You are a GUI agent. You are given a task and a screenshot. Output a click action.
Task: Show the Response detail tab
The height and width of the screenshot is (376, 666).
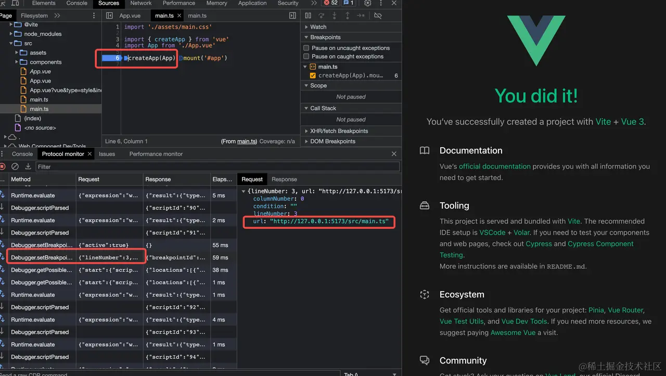click(284, 179)
